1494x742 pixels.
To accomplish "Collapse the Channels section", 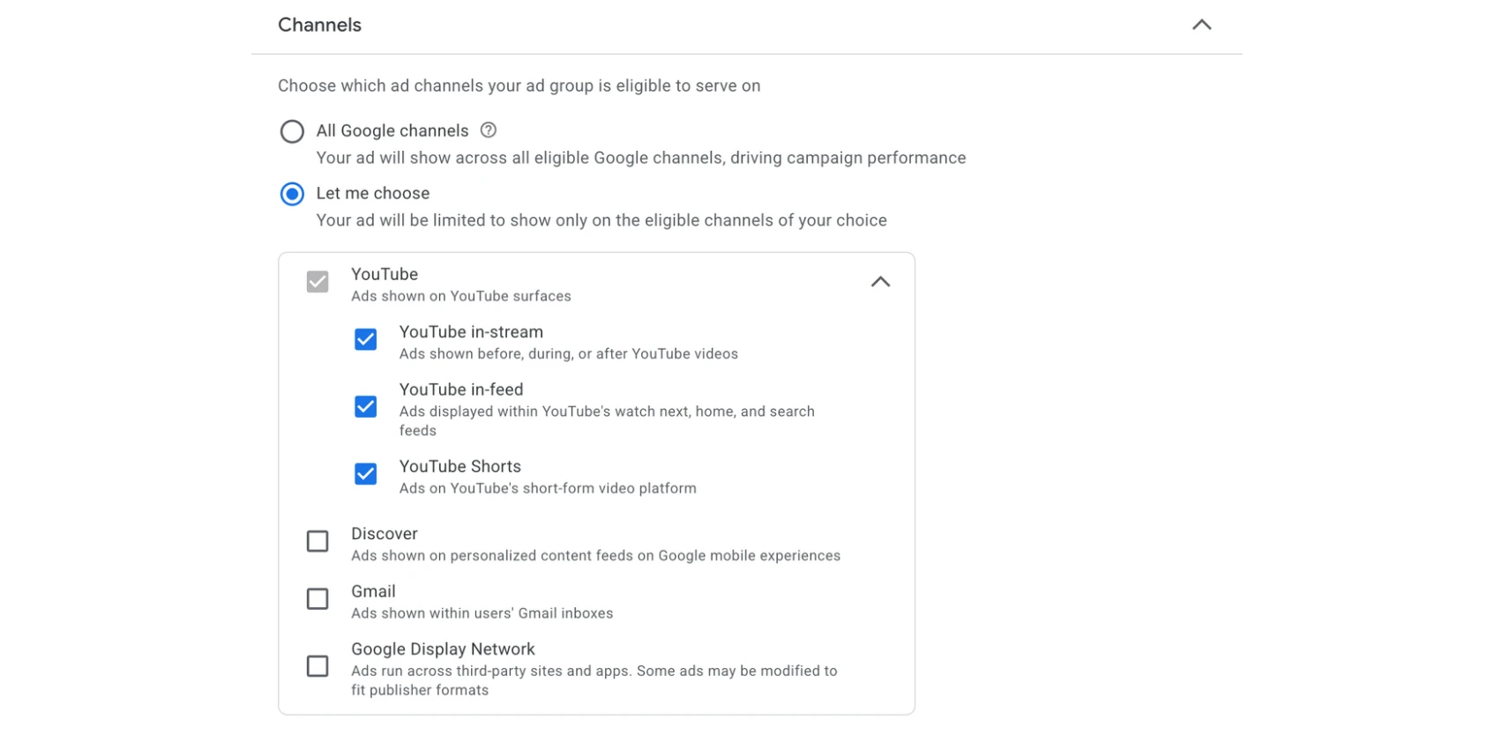I will click(x=1201, y=25).
